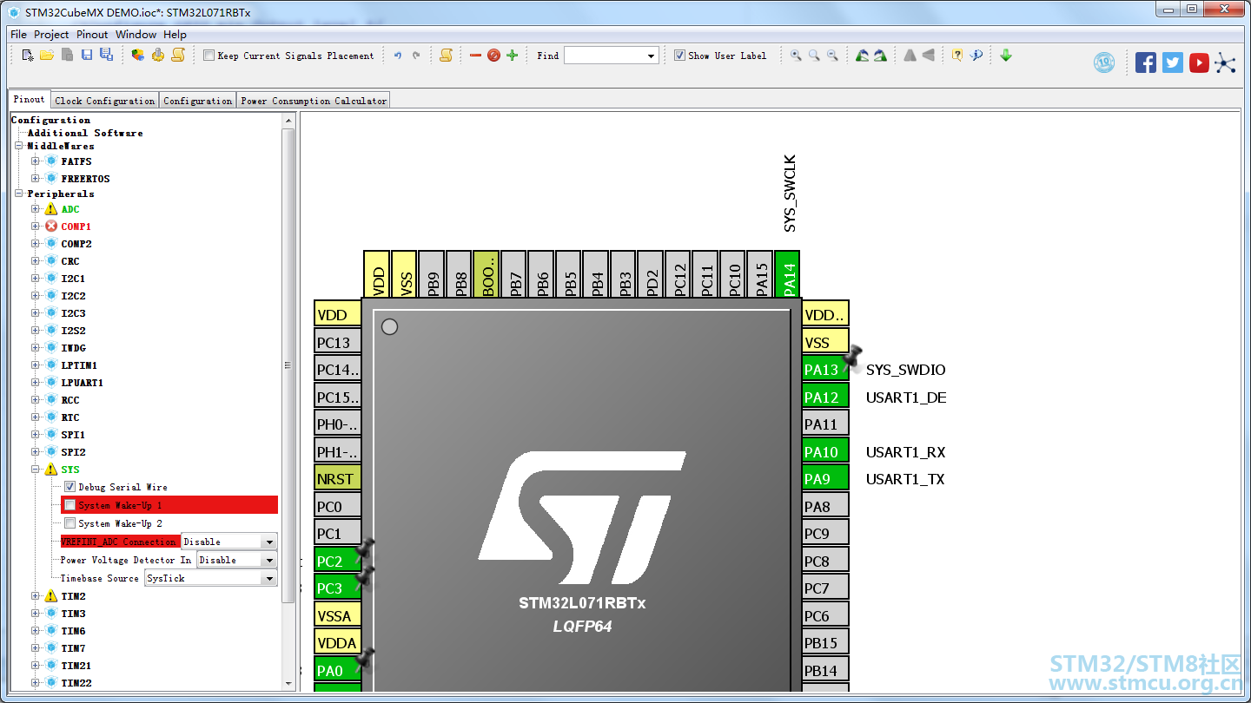This screenshot has height=703, width=1251.
Task: Click the green plus toolbar icon
Action: coord(512,56)
